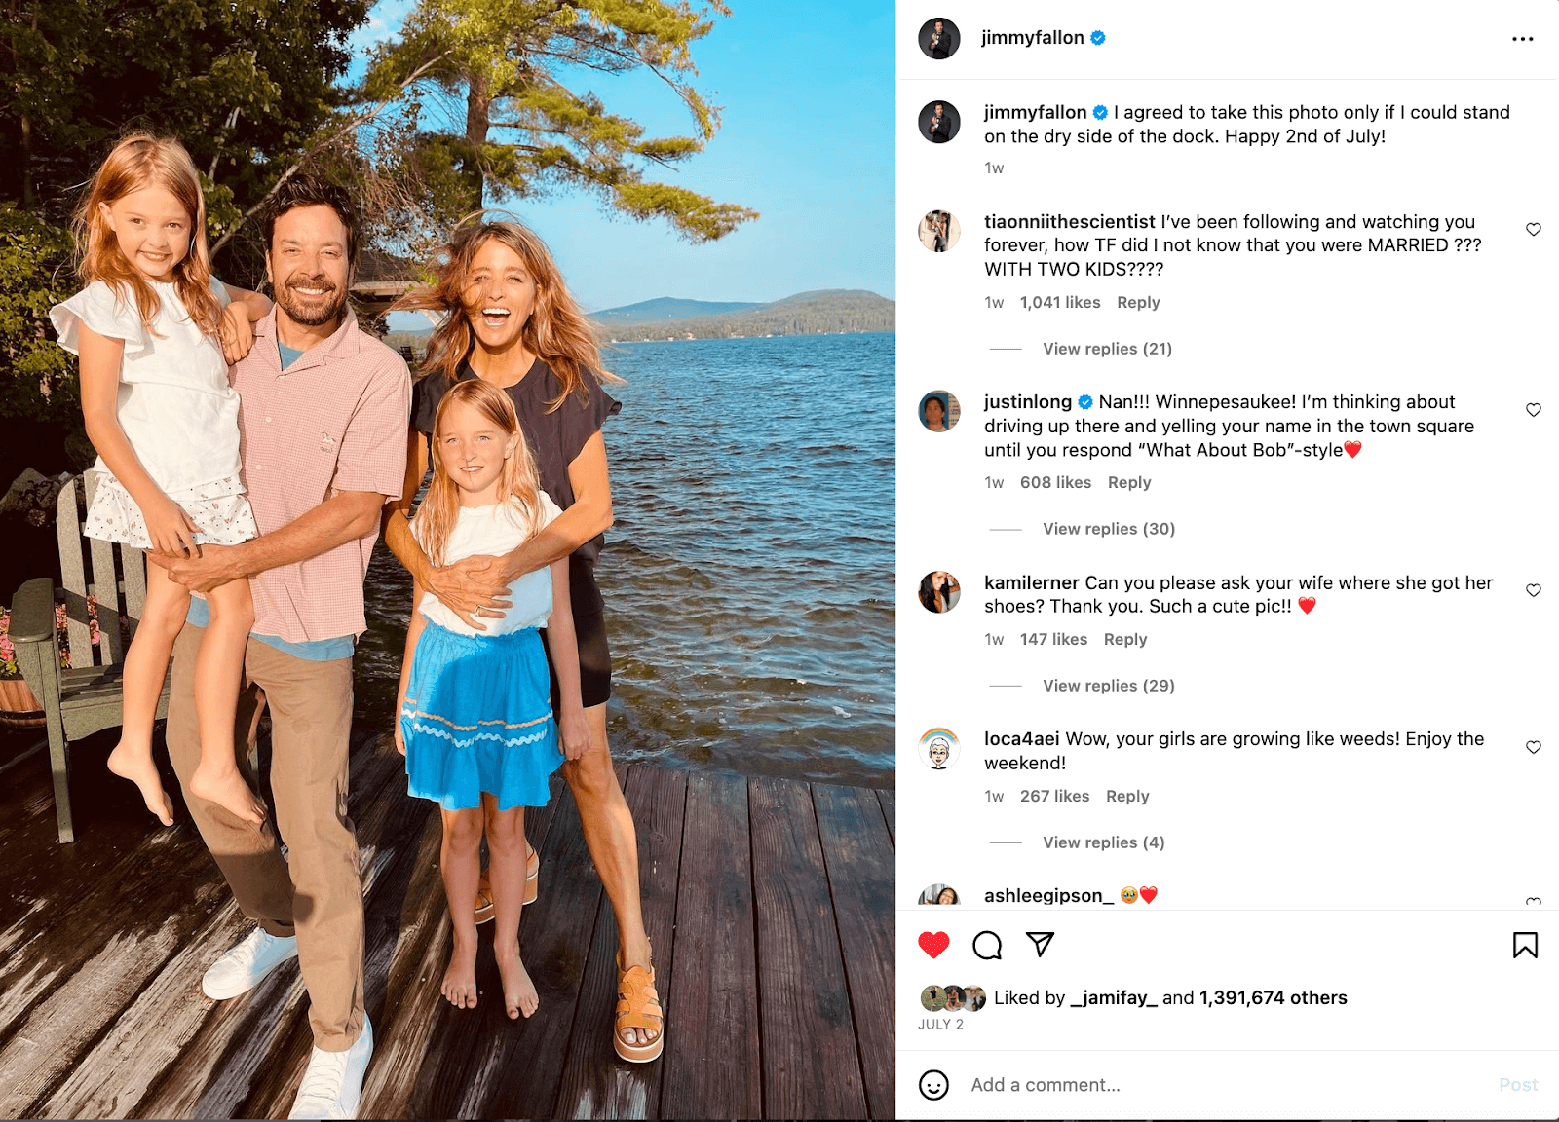Open the jimmyfallon profile from the header
The image size is (1559, 1122).
tap(1032, 38)
